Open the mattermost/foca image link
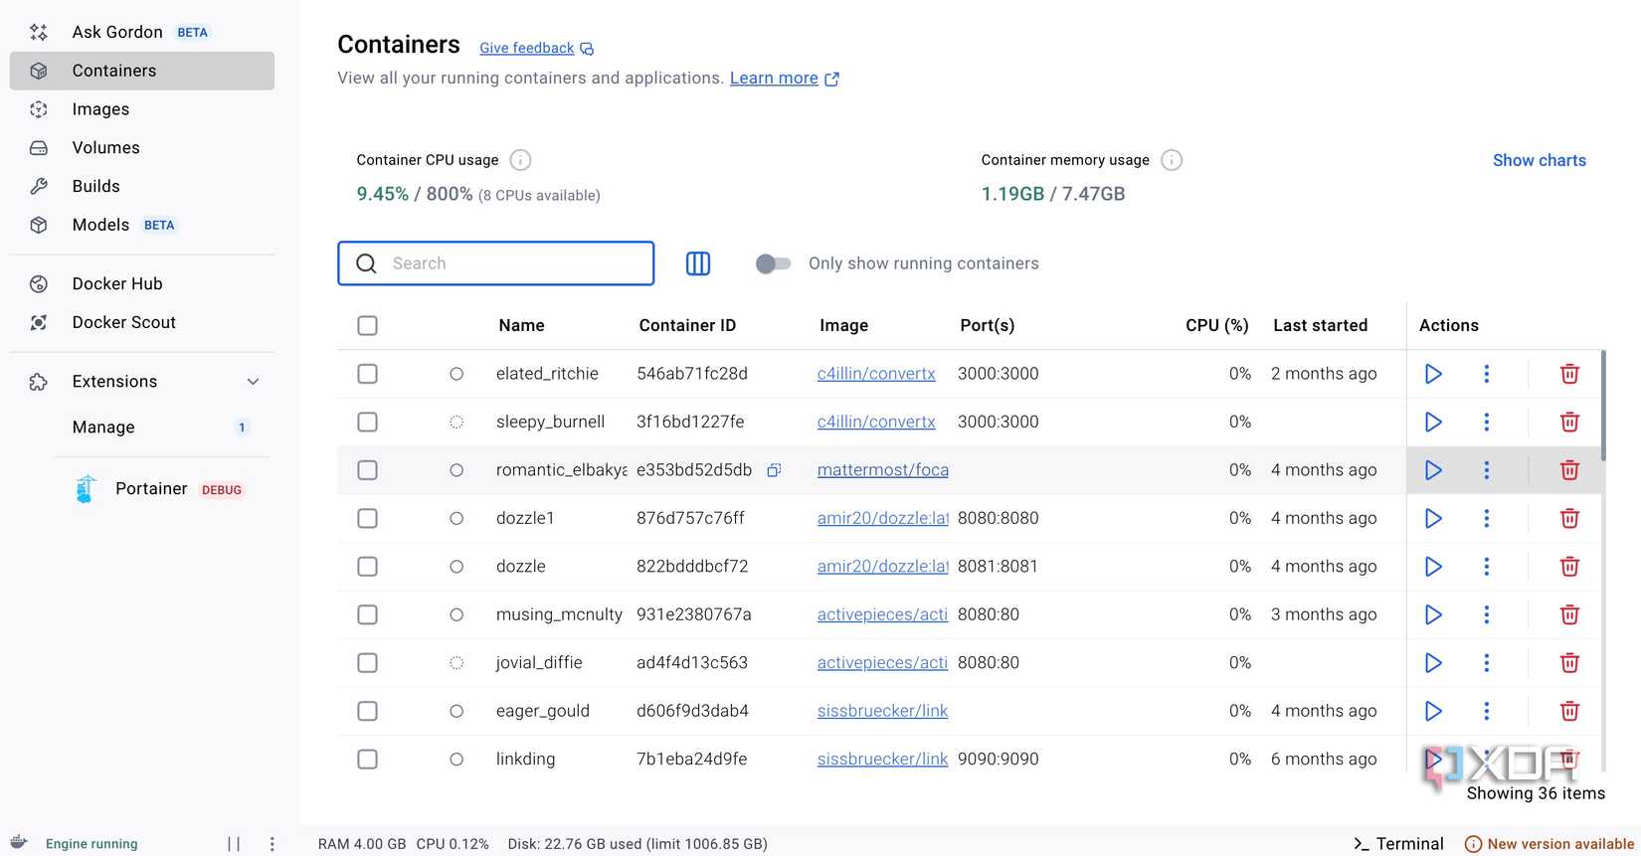1641x856 pixels. pyautogui.click(x=882, y=470)
